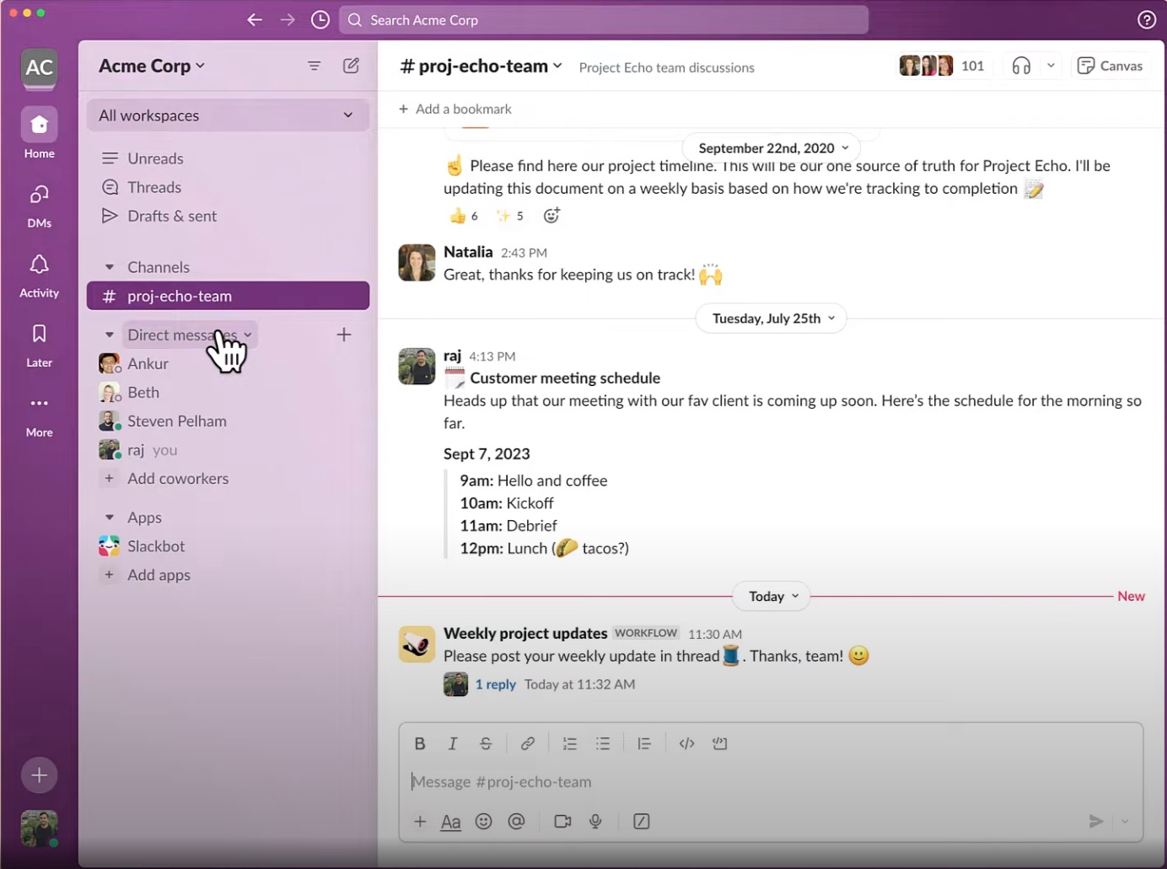This screenshot has width=1167, height=869.
Task: Open the All workspaces dropdown
Action: [228, 115]
